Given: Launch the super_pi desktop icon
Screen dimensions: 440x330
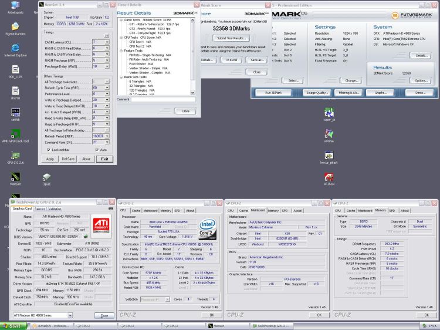Looking at the screenshot, I should [329, 110].
